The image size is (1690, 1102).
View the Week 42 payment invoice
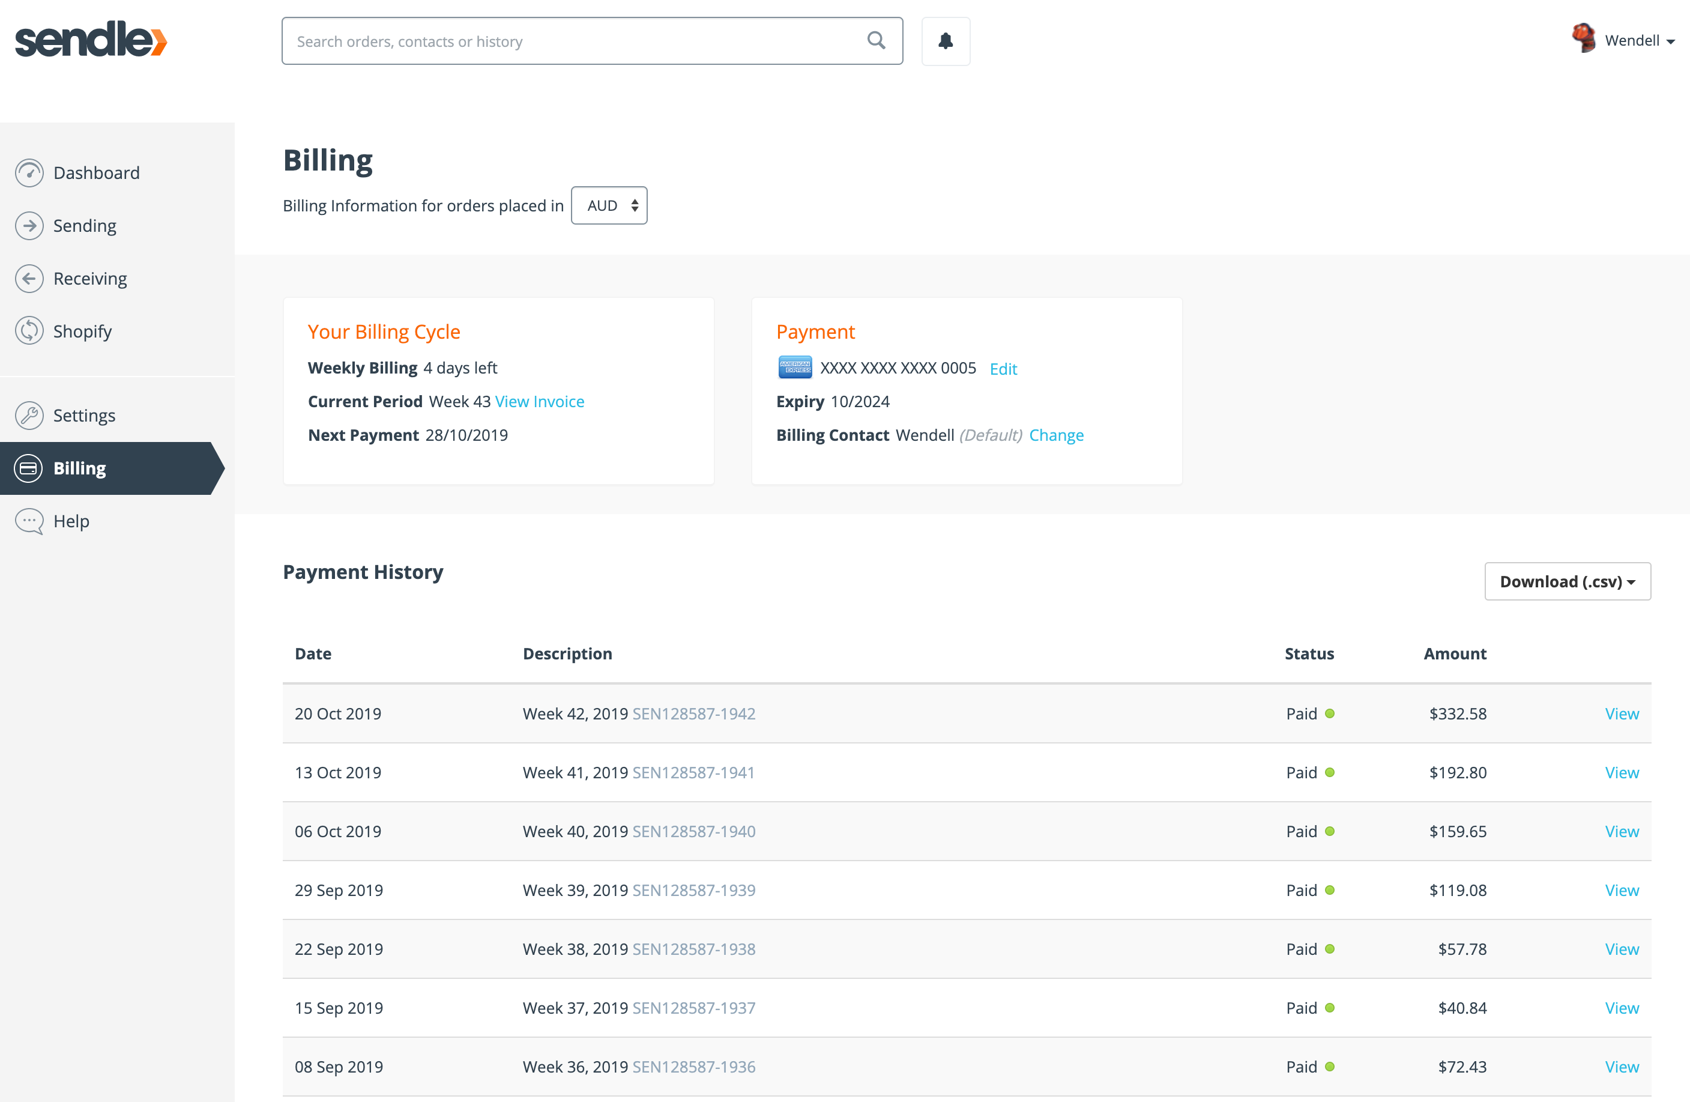pos(1621,714)
